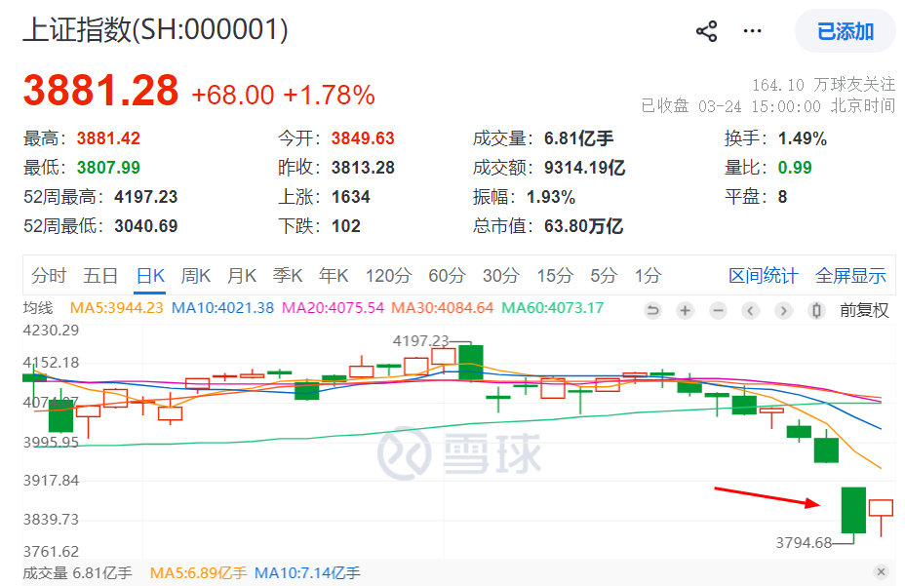Click the chart reset undo icon

point(652,311)
